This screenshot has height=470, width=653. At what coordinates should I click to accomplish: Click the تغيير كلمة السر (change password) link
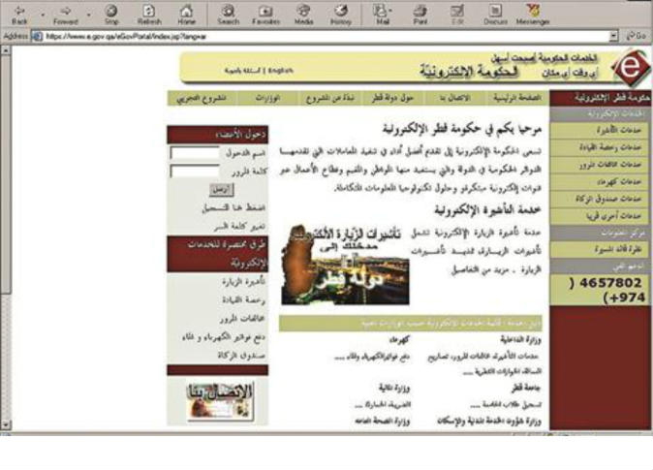coord(239,227)
